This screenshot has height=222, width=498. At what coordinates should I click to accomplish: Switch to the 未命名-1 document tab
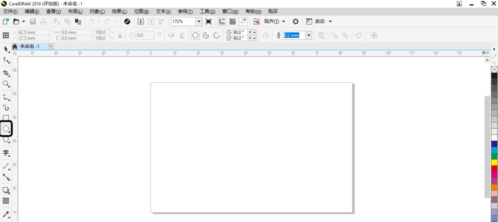coord(29,46)
